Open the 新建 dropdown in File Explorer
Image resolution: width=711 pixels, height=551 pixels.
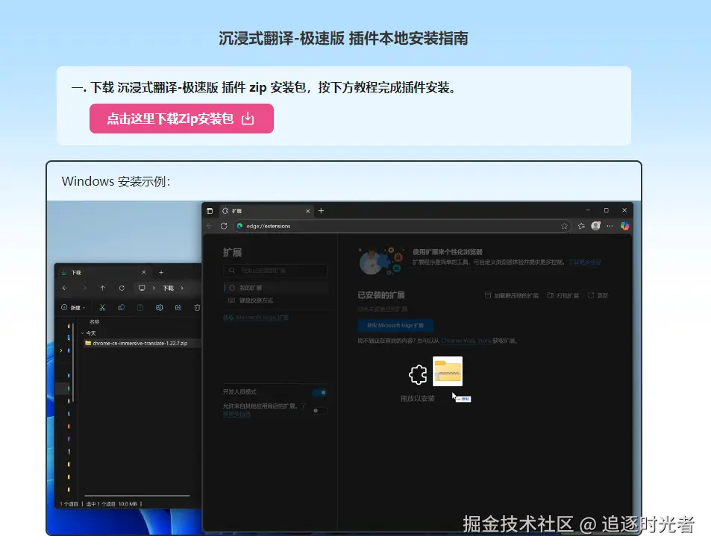[73, 308]
